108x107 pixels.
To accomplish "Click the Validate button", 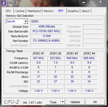I will [x=75, y=102].
